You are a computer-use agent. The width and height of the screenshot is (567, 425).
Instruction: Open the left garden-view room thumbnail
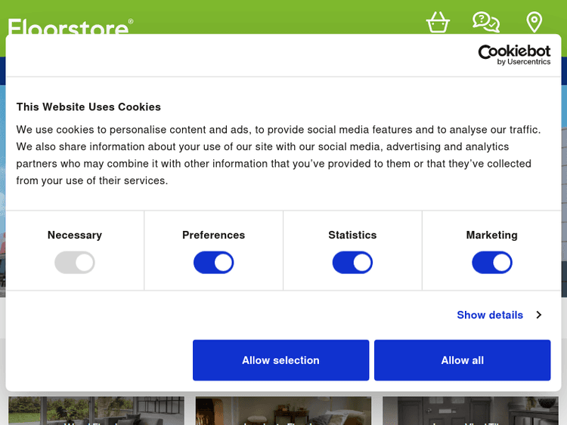click(96, 410)
